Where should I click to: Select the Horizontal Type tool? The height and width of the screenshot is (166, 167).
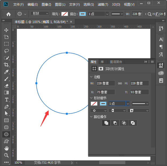click(x=6, y=100)
